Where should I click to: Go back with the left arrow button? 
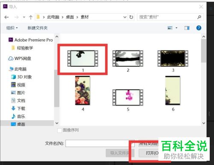(6, 17)
